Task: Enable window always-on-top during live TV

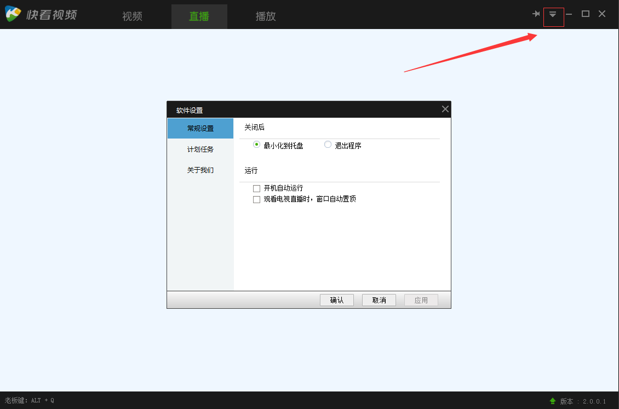Action: pos(256,199)
